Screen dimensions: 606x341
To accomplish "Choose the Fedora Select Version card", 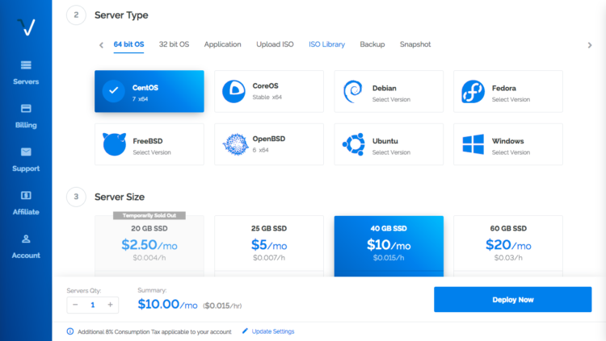I will (508, 91).
